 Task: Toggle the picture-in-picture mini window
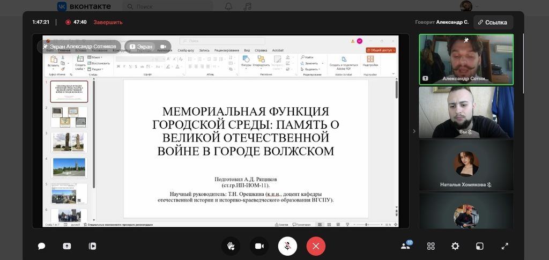pyautogui.click(x=480, y=246)
